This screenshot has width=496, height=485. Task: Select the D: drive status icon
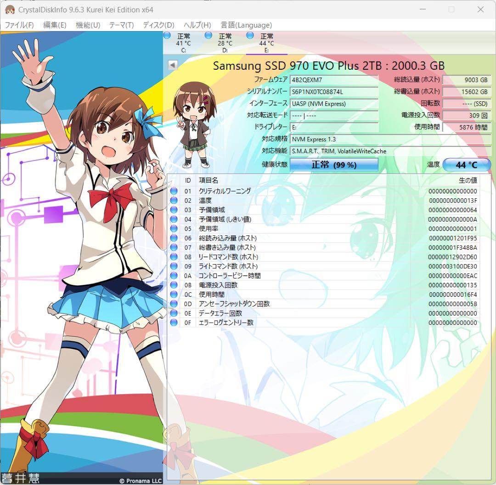click(x=209, y=35)
